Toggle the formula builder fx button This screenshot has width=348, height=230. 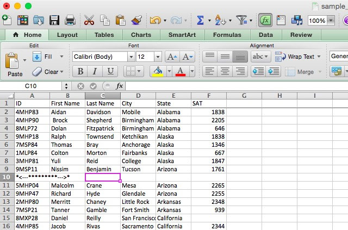(265, 21)
